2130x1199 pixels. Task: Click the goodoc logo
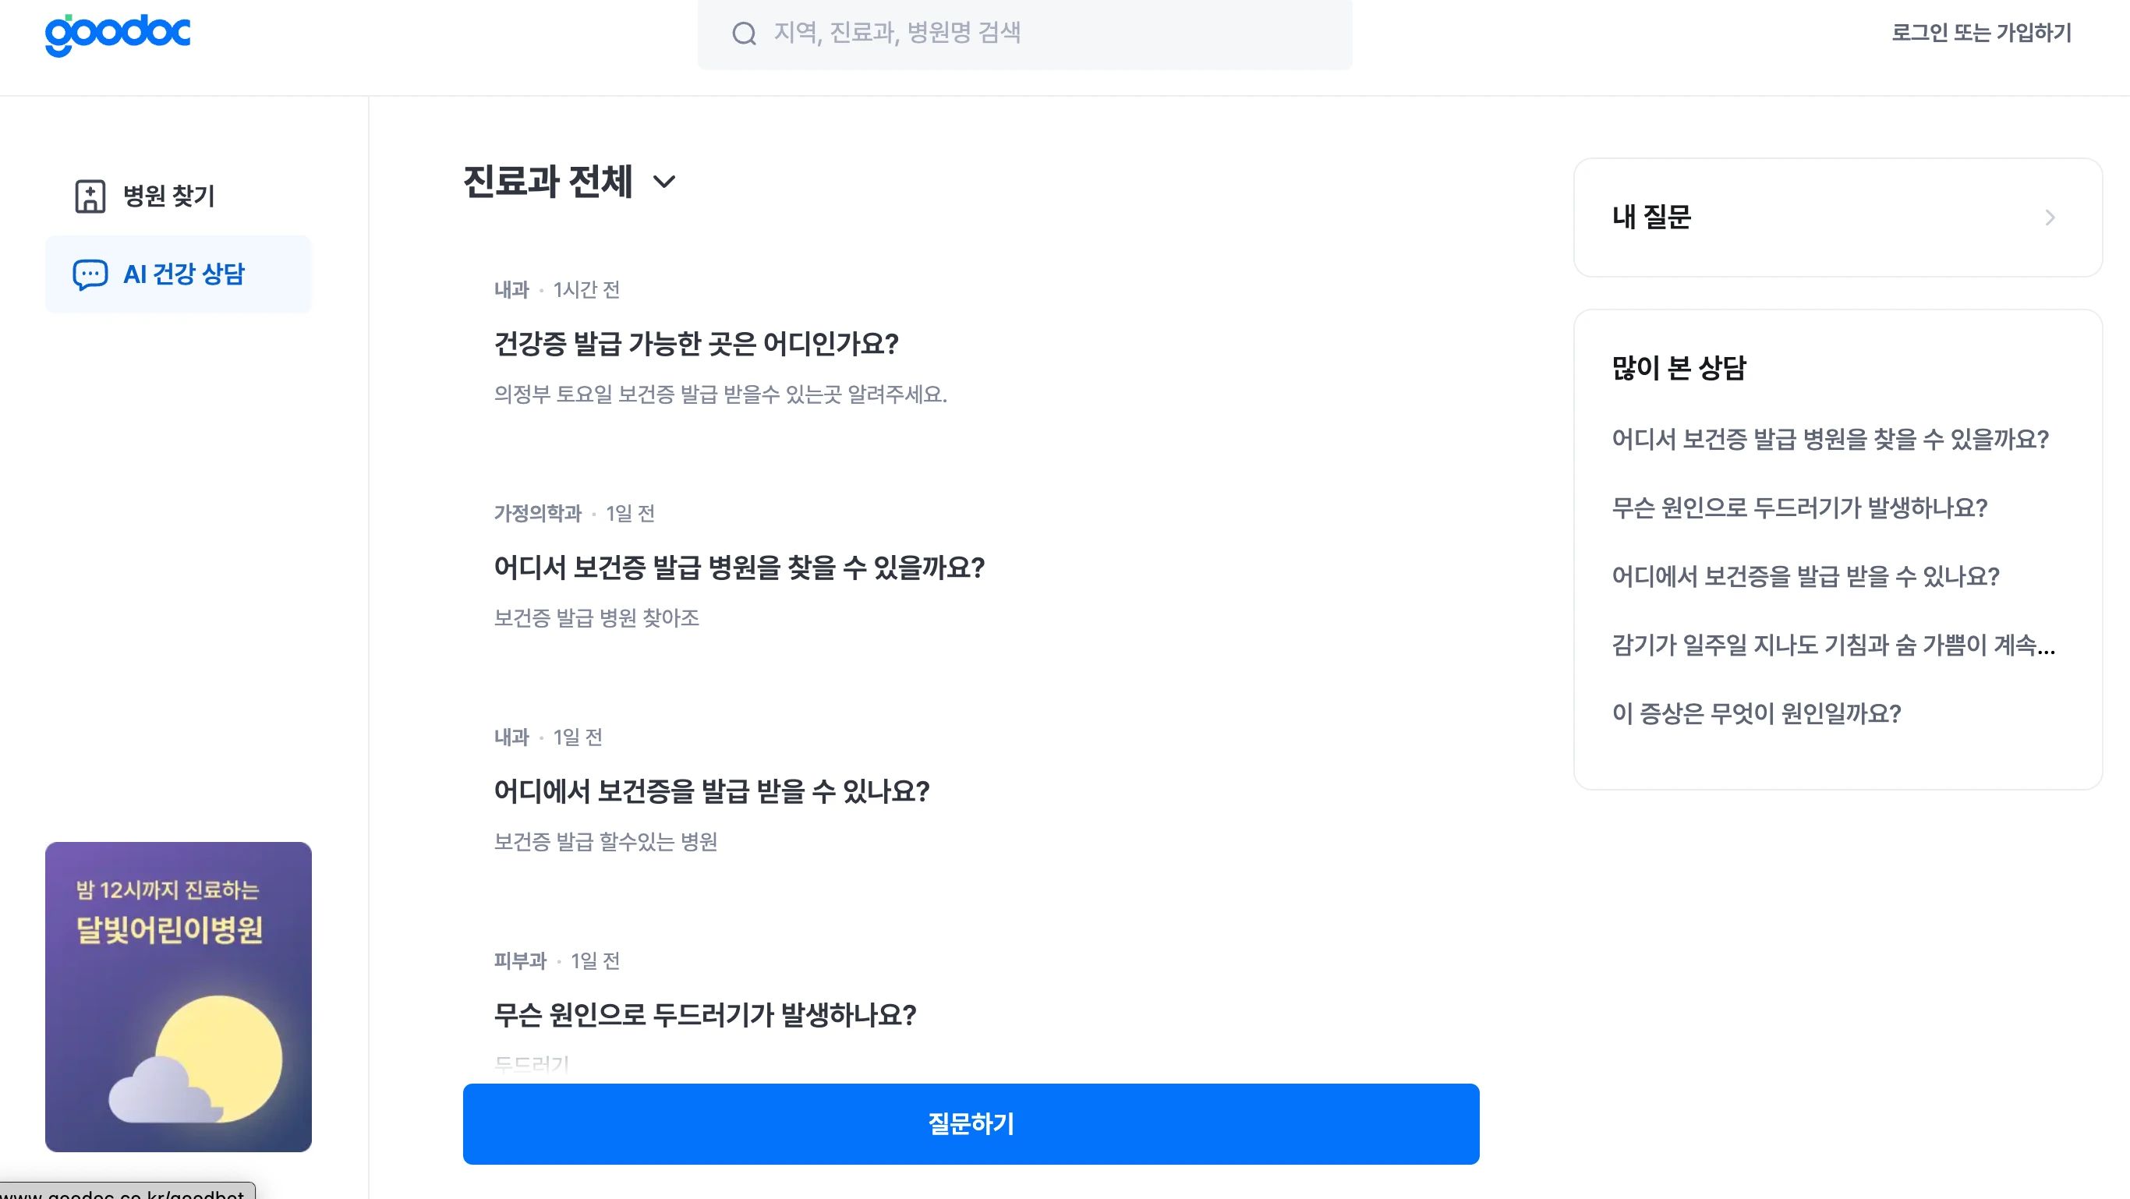pyautogui.click(x=118, y=34)
